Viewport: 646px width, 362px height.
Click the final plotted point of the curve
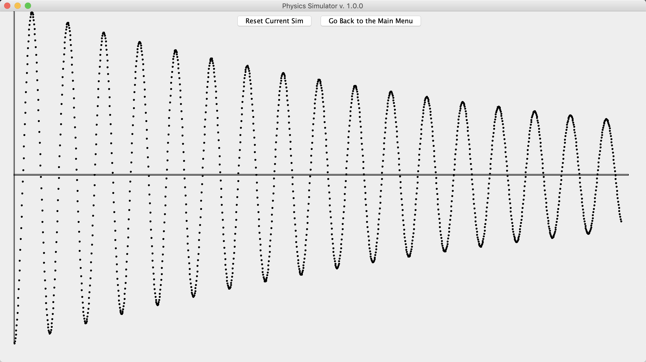[x=621, y=221]
